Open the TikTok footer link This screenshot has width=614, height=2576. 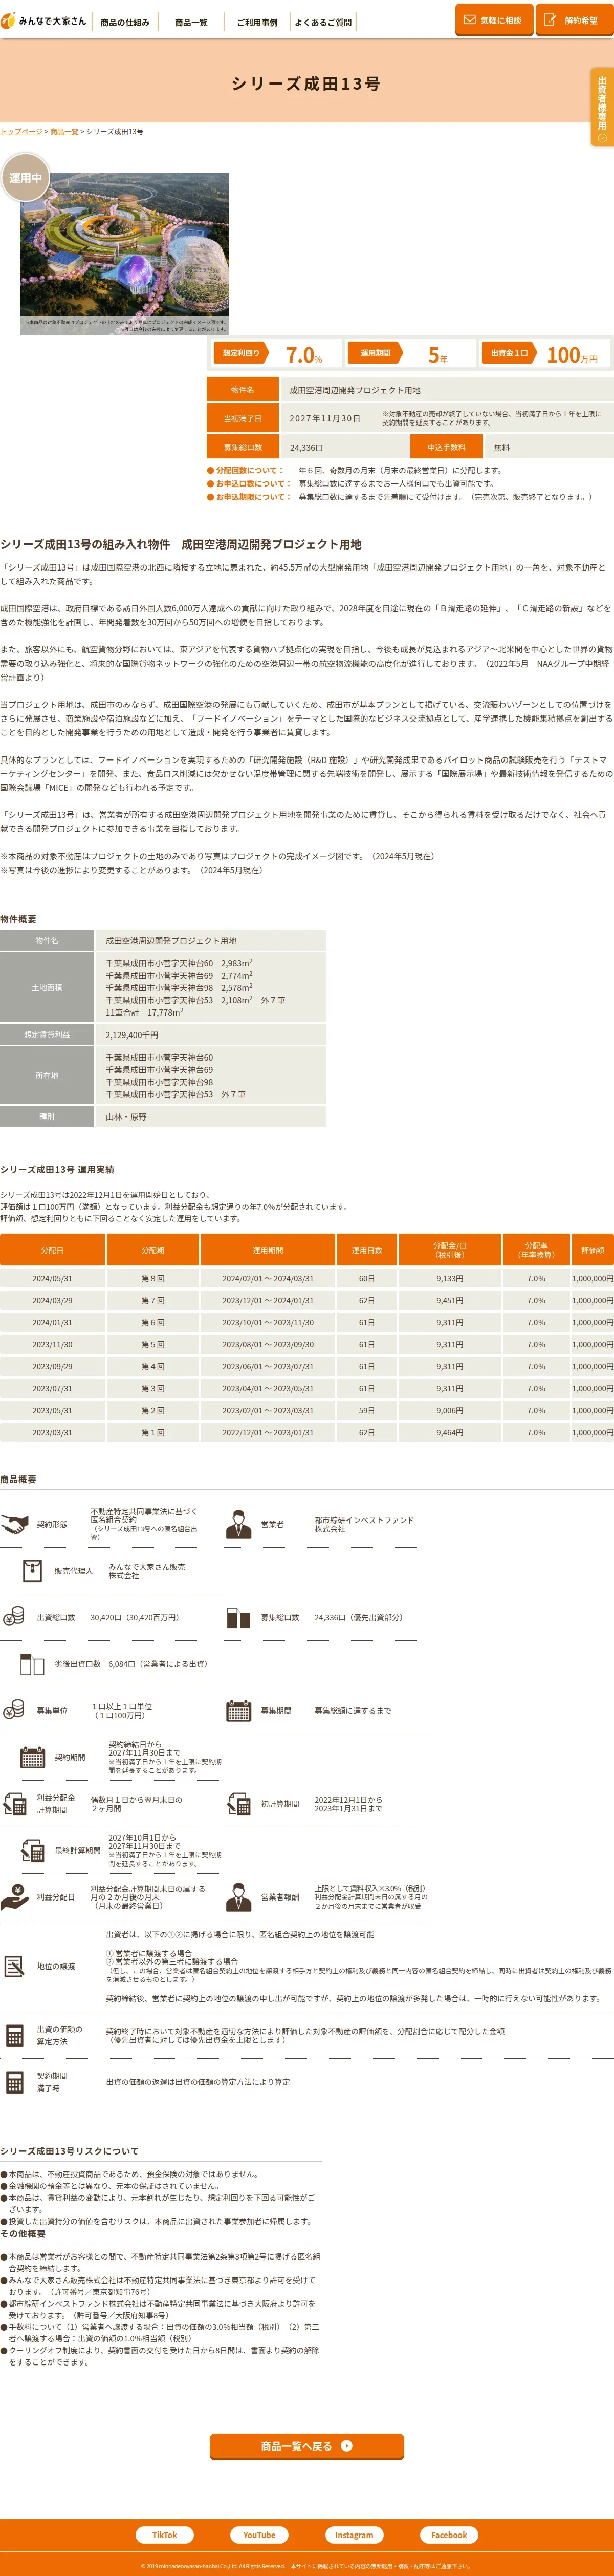coord(165,2535)
